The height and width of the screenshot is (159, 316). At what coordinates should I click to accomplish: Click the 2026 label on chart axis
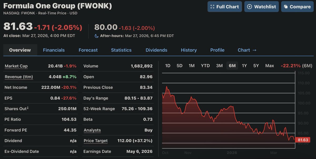[x=232, y=153]
